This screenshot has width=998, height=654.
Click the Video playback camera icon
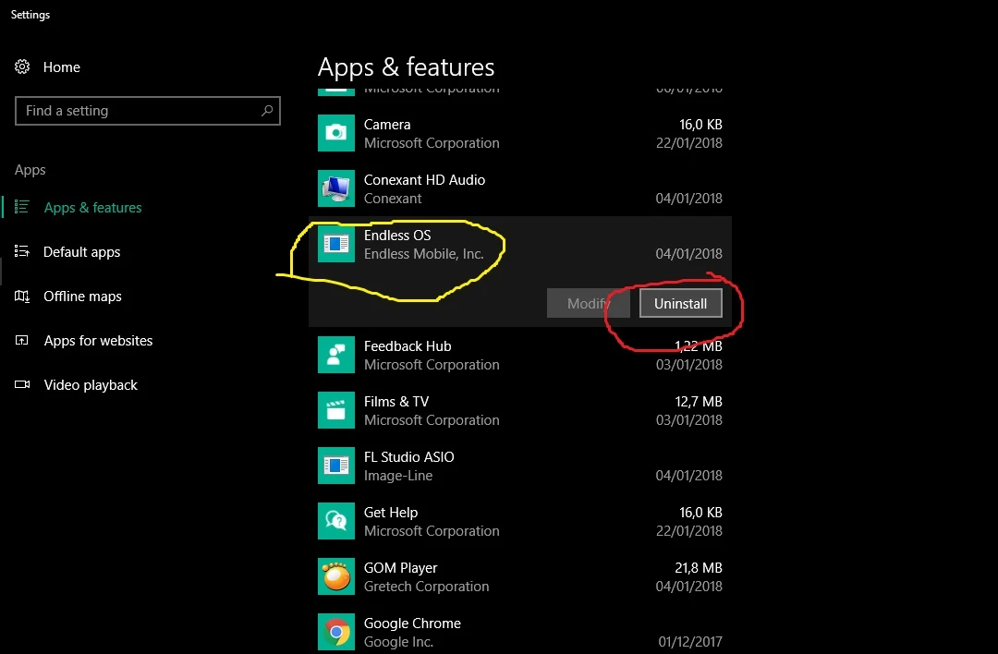(22, 384)
